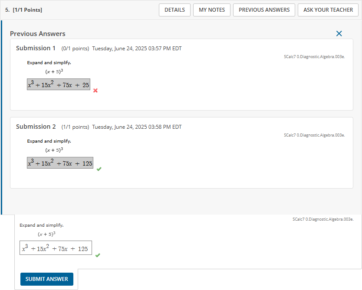362x290 pixels.
Task: Click the question code above the current answer
Action: pos(323,219)
